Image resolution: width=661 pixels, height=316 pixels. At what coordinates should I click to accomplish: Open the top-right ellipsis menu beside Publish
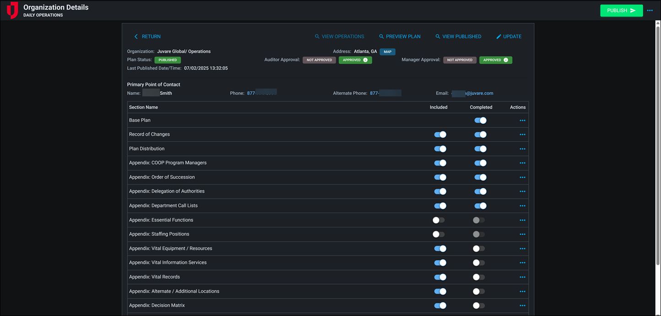coord(650,11)
